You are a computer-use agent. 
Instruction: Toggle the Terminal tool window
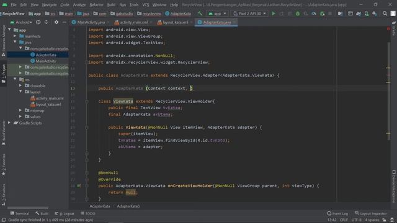20,214
